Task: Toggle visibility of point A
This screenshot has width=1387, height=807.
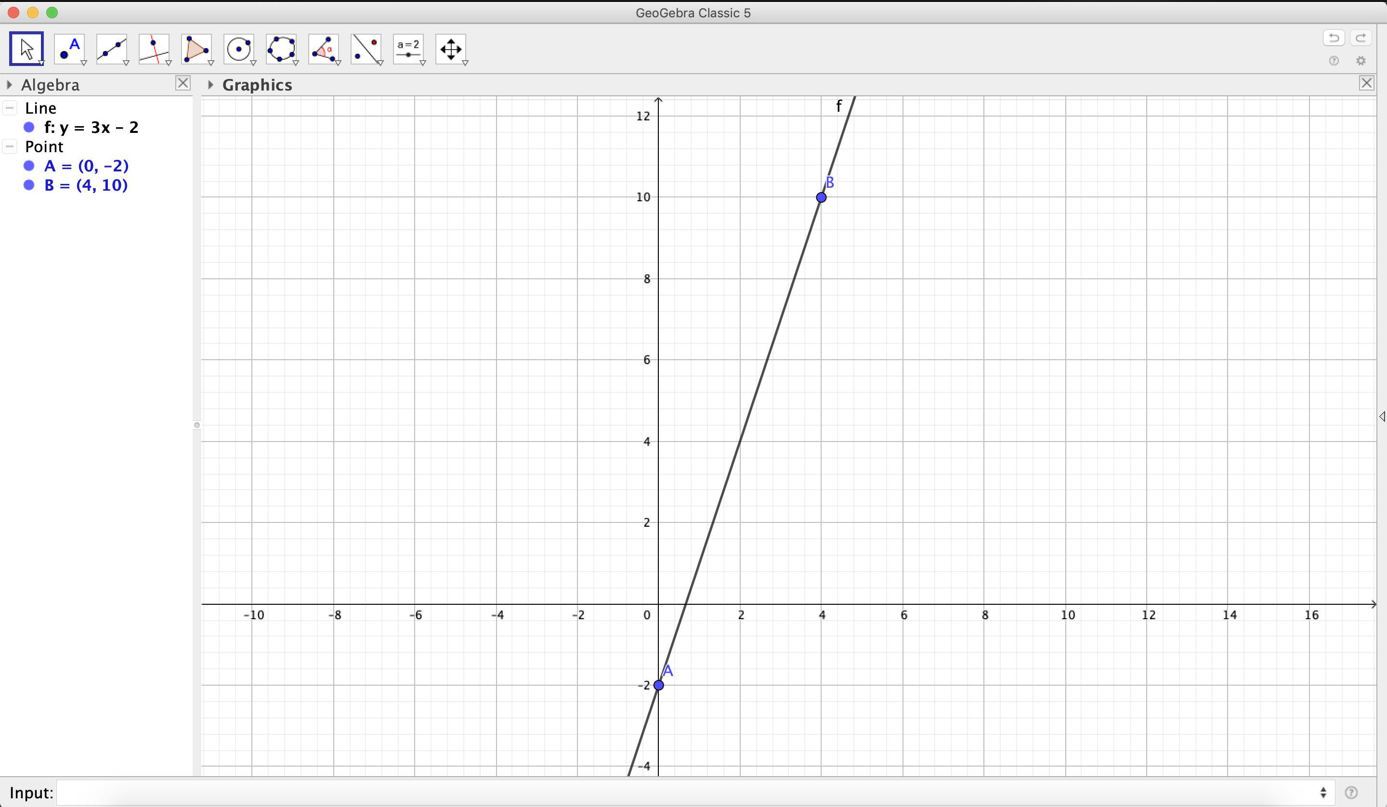Action: pos(29,166)
